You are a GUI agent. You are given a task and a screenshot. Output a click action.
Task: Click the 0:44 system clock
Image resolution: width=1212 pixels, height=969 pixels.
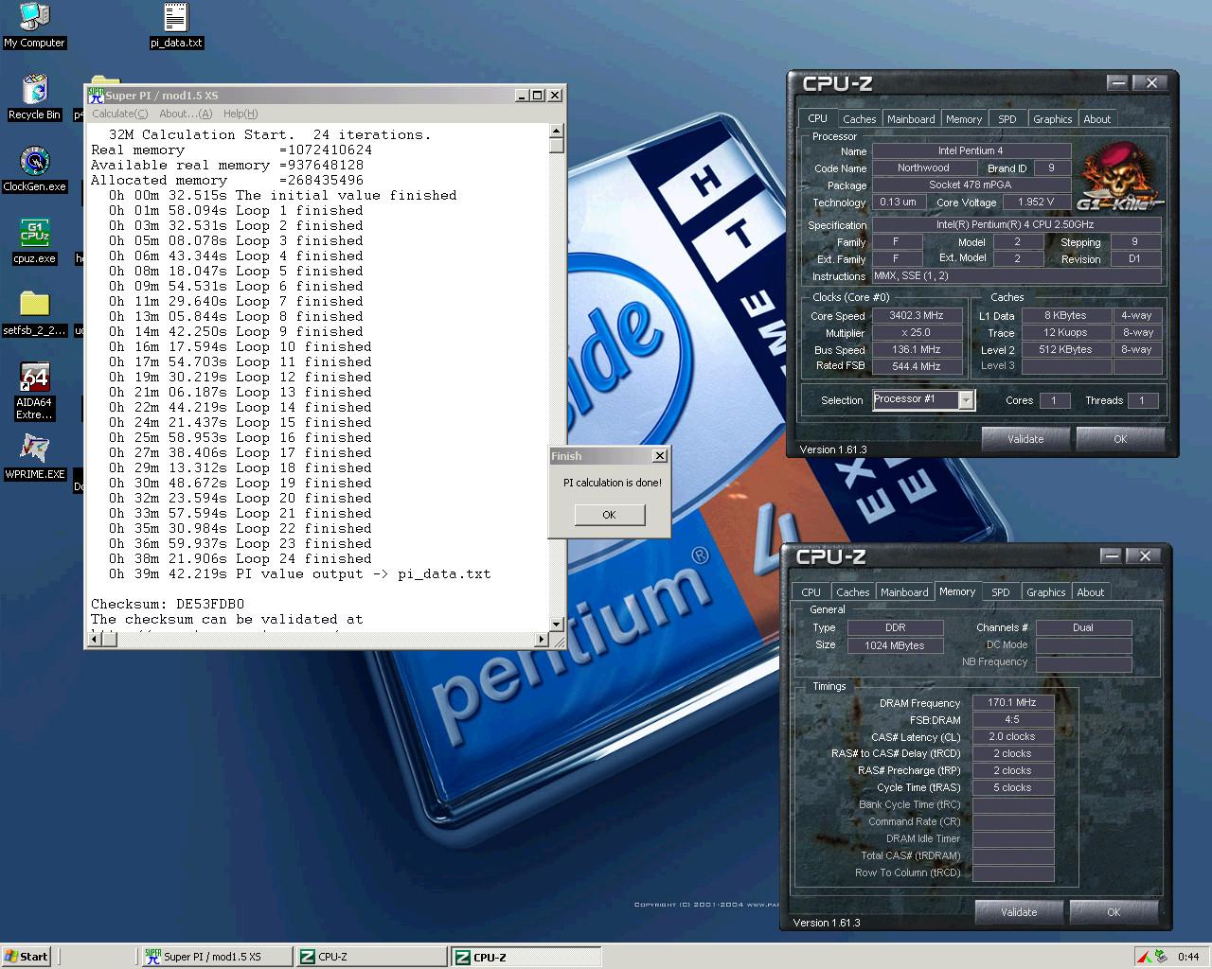click(x=1188, y=957)
